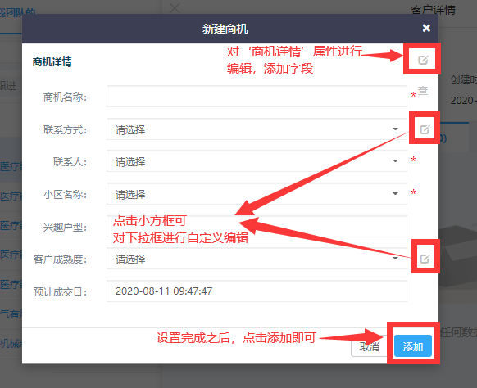Click the 添加 button

click(x=413, y=346)
